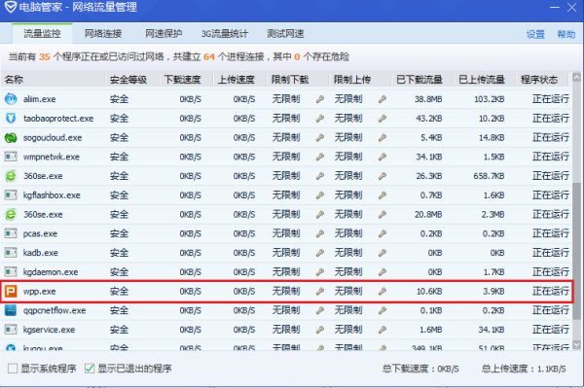This screenshot has width=584, height=388.
Task: Open the 设置 link
Action: tap(535, 35)
